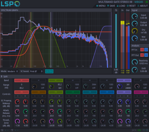Click band #2 Attack knob showing 20.0
149x132 pixels.
(52, 112)
